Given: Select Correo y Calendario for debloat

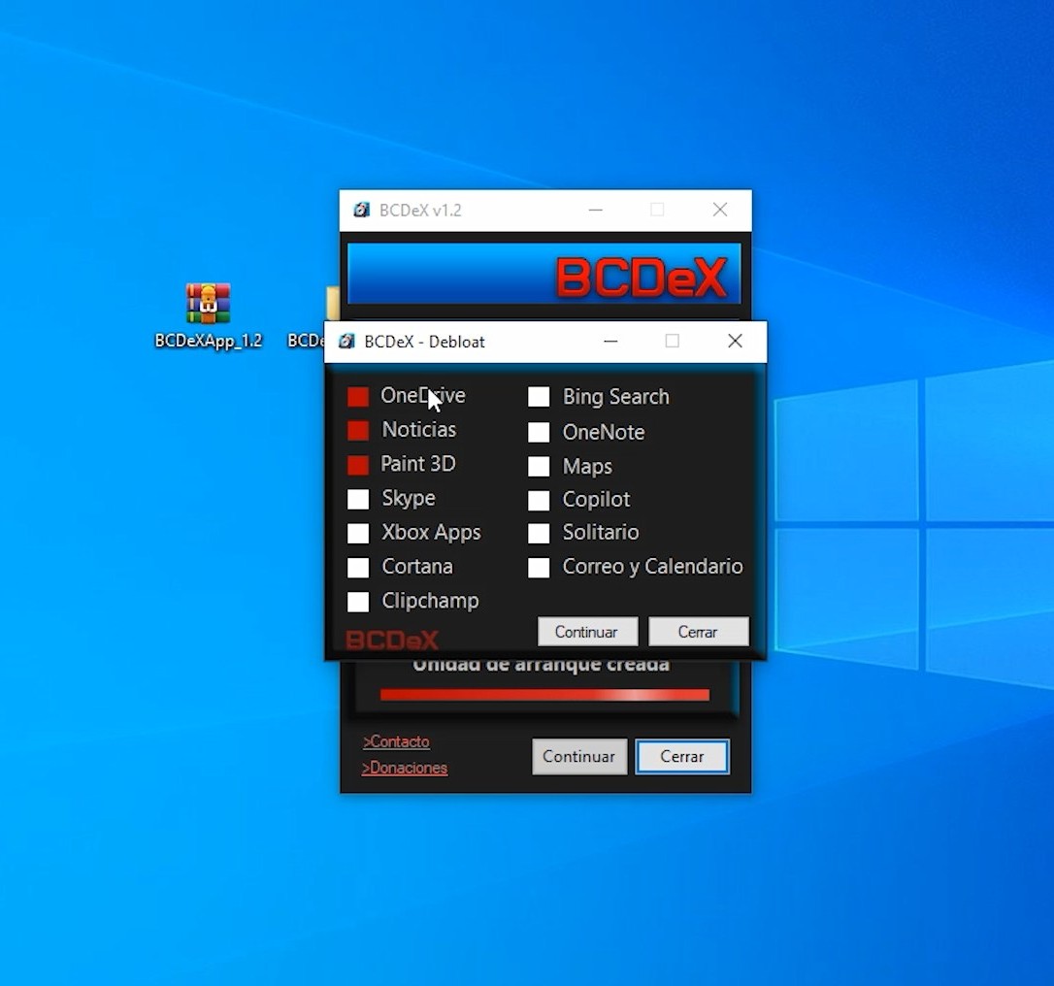Looking at the screenshot, I should pos(539,568).
